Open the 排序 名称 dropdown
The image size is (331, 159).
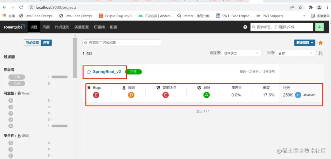(295, 53)
